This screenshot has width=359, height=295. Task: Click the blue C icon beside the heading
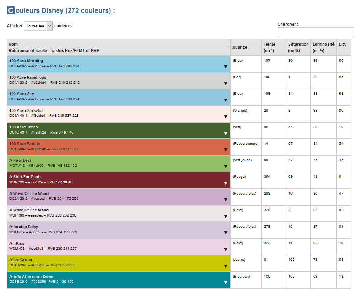point(10,10)
